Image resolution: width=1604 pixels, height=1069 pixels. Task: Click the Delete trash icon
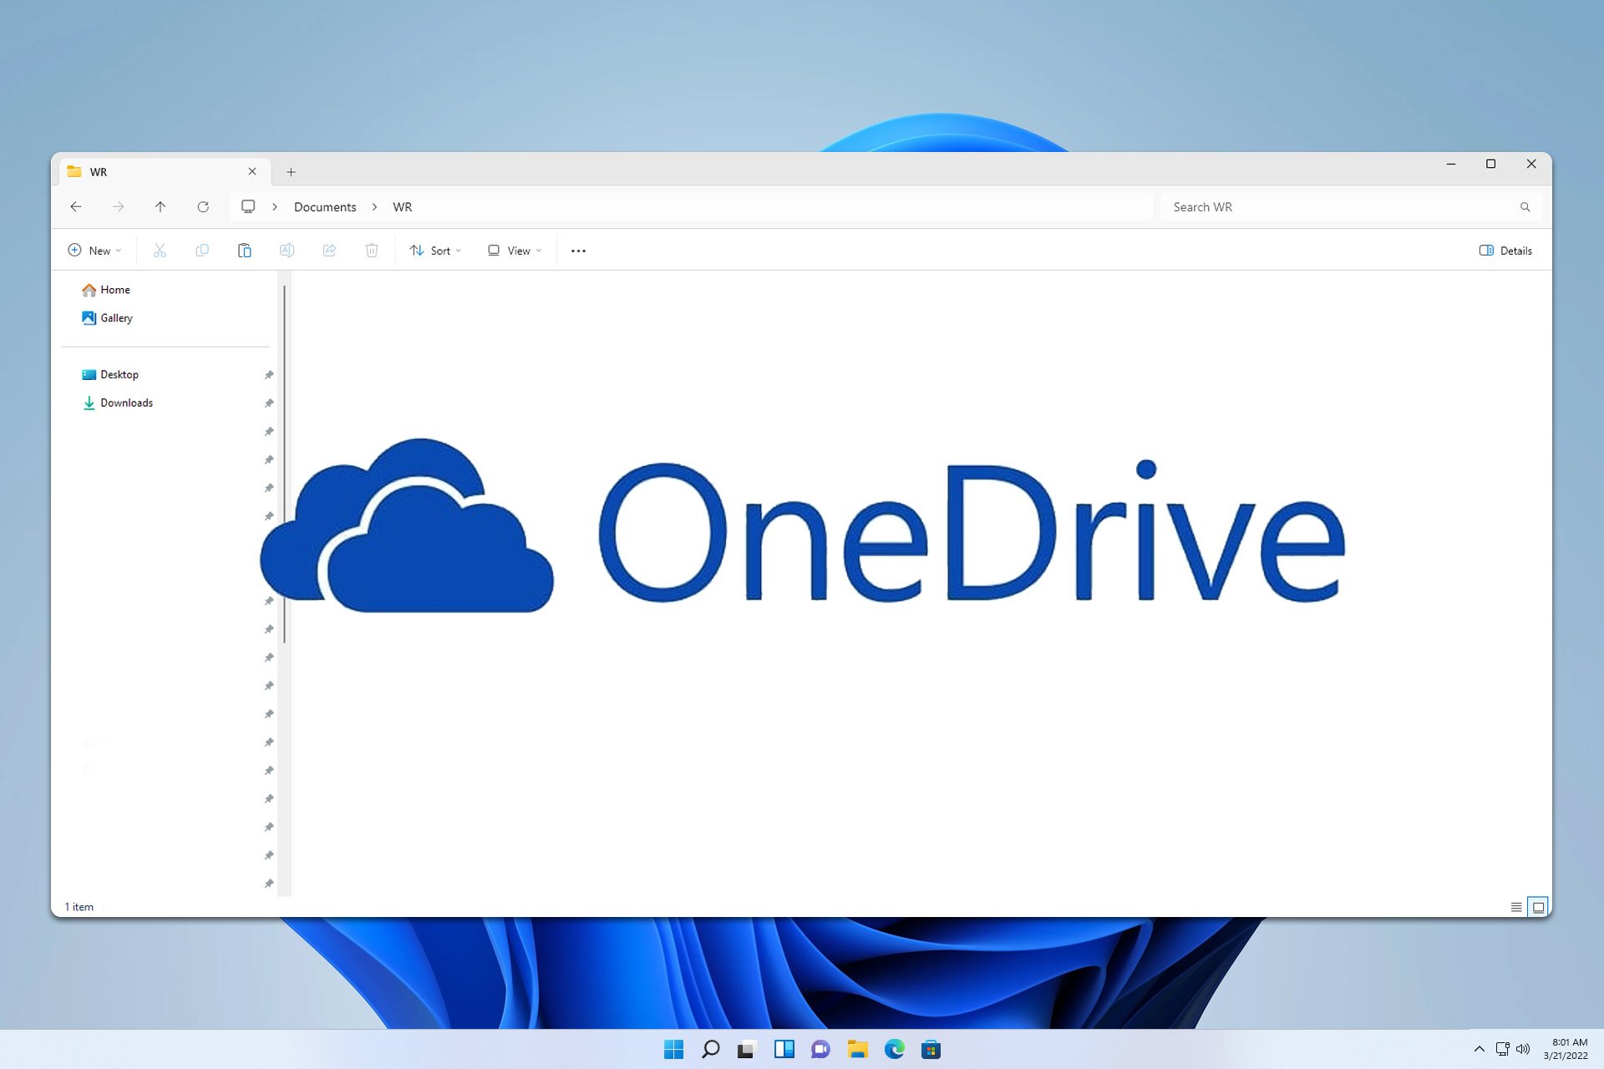[x=372, y=251]
